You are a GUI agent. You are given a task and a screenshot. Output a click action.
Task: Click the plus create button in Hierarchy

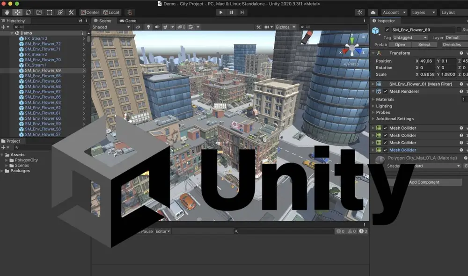coord(3,27)
